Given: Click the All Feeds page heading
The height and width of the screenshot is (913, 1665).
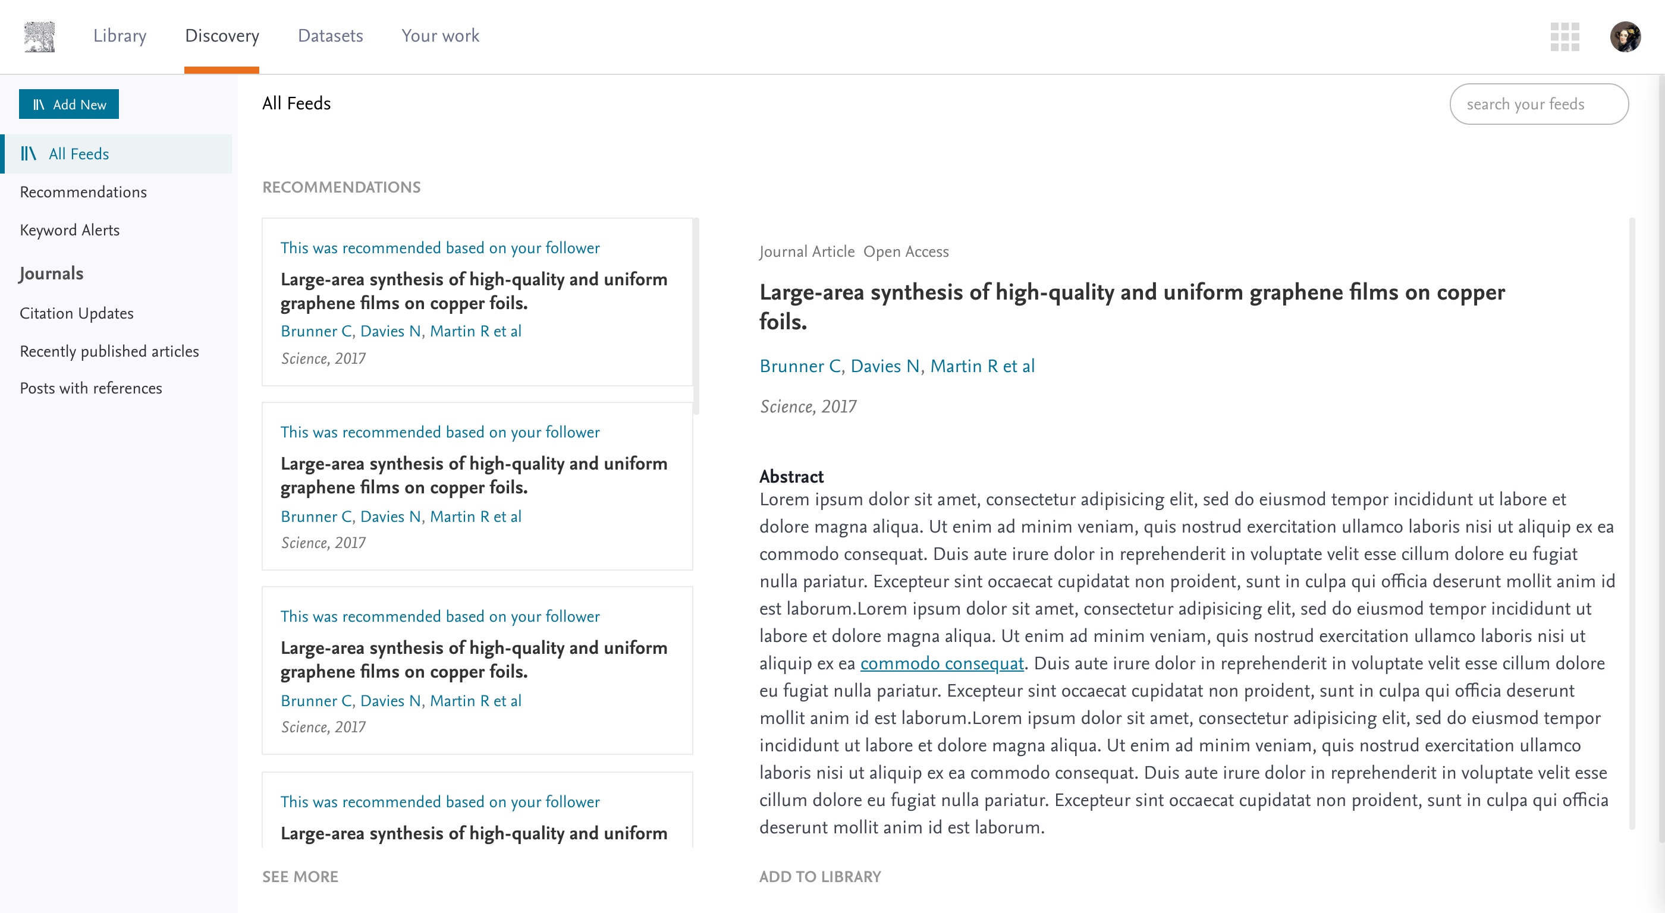Looking at the screenshot, I should (x=296, y=103).
